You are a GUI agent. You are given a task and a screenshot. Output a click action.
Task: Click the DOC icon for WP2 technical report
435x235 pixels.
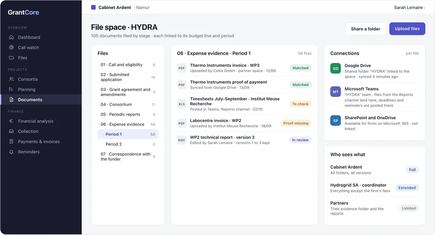coord(182,140)
